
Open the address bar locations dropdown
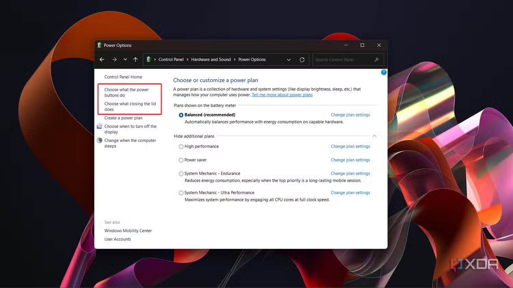click(289, 59)
